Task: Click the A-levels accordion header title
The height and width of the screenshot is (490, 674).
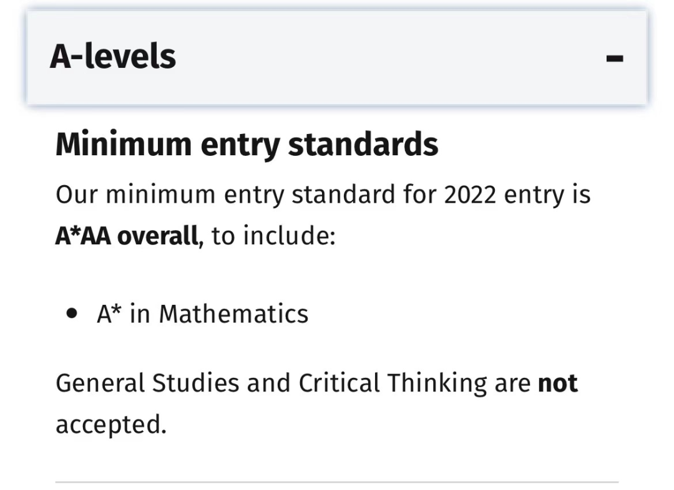Action: click(113, 56)
